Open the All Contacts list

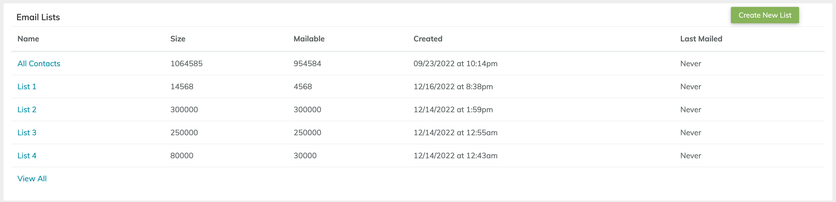39,63
